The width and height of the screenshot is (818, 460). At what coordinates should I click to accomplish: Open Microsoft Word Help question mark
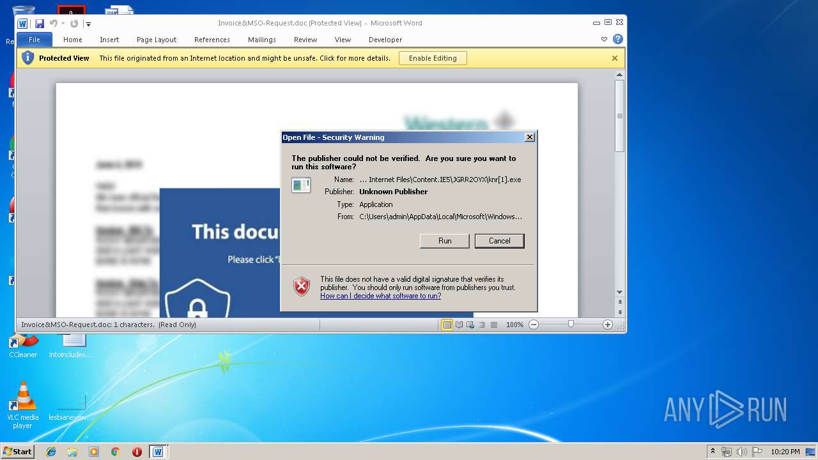click(x=618, y=40)
